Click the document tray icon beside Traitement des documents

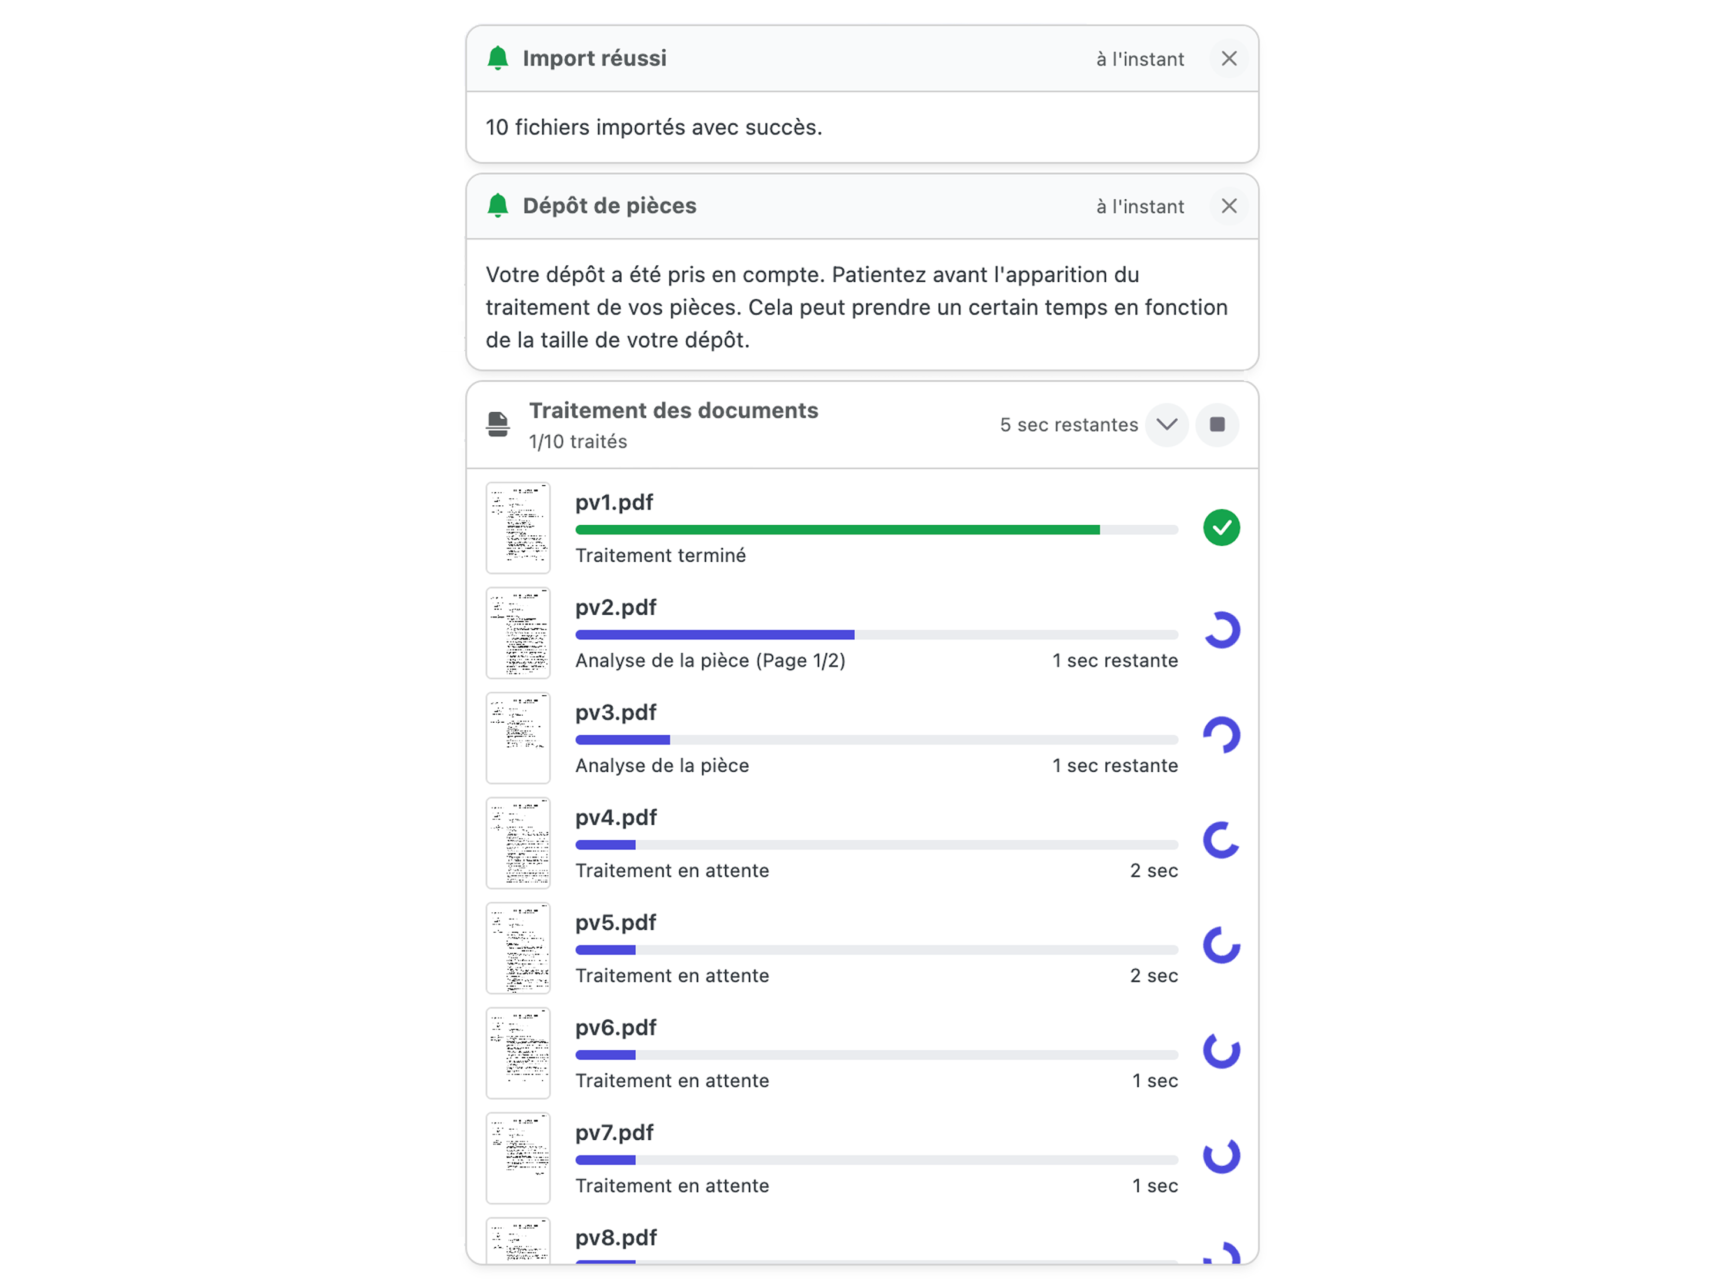coord(497,425)
